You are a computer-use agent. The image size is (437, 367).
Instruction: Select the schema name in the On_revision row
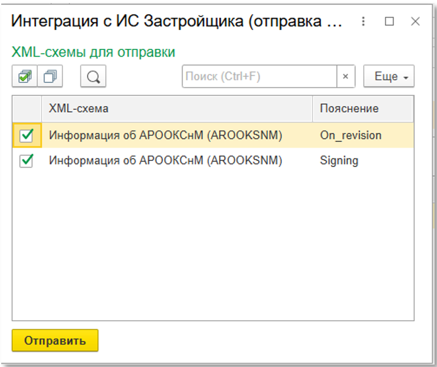pos(165,135)
